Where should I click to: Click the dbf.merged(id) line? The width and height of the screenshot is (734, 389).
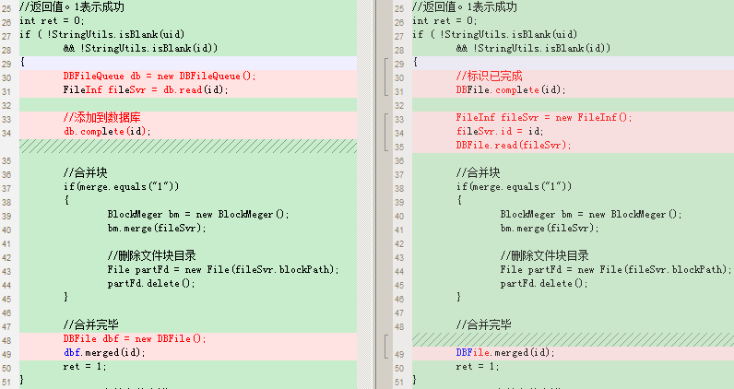[x=188, y=353]
